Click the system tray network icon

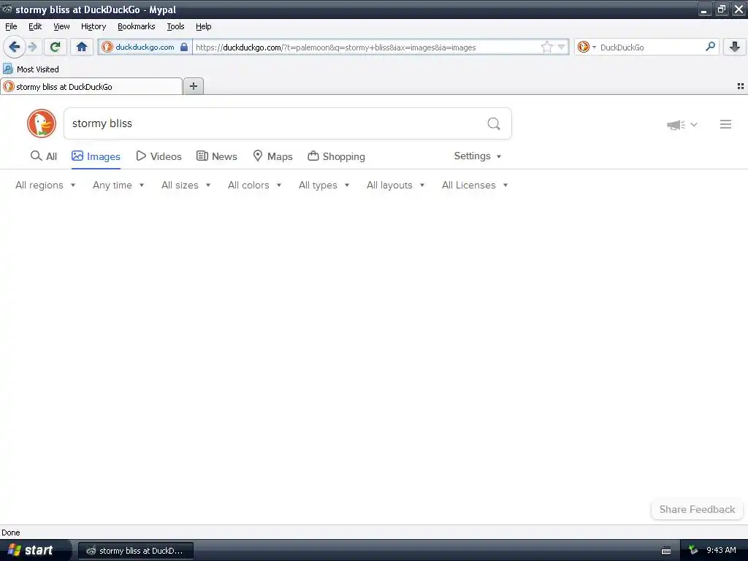[x=693, y=550]
